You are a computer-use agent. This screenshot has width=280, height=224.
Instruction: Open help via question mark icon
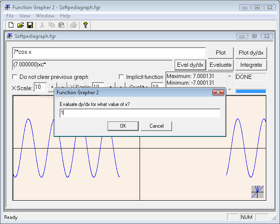pos(85,25)
